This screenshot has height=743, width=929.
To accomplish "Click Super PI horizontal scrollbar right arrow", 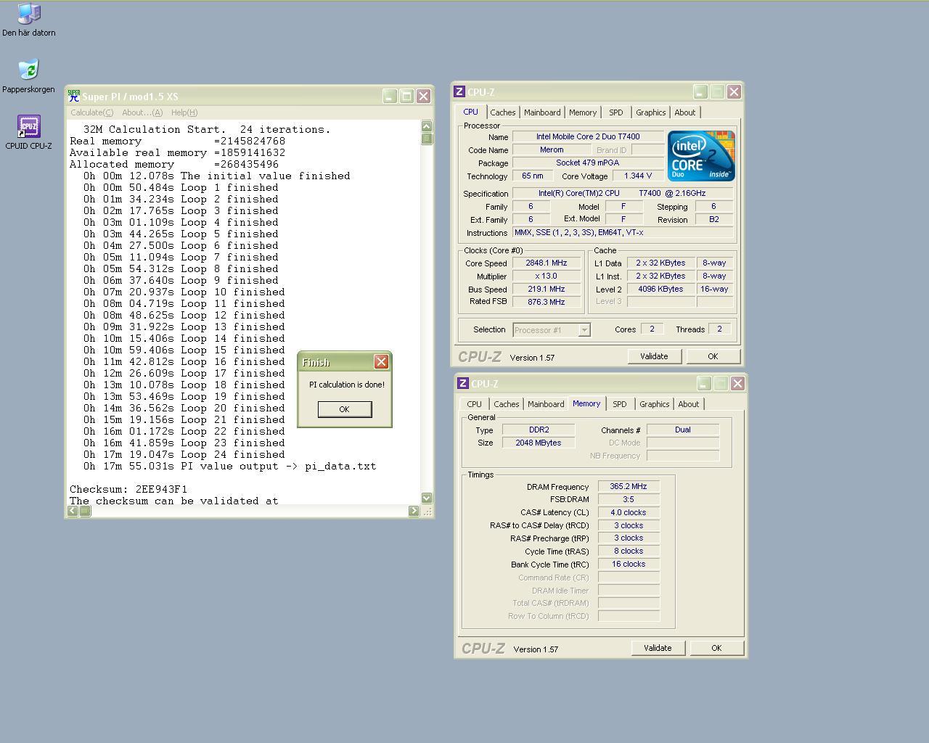I will coord(414,511).
